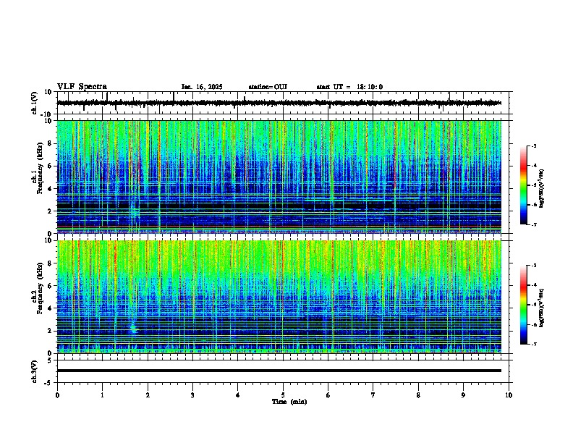The image size is (573, 443).
Task: Select the date text "Jan. 16, 2025"
Action: click(x=202, y=87)
